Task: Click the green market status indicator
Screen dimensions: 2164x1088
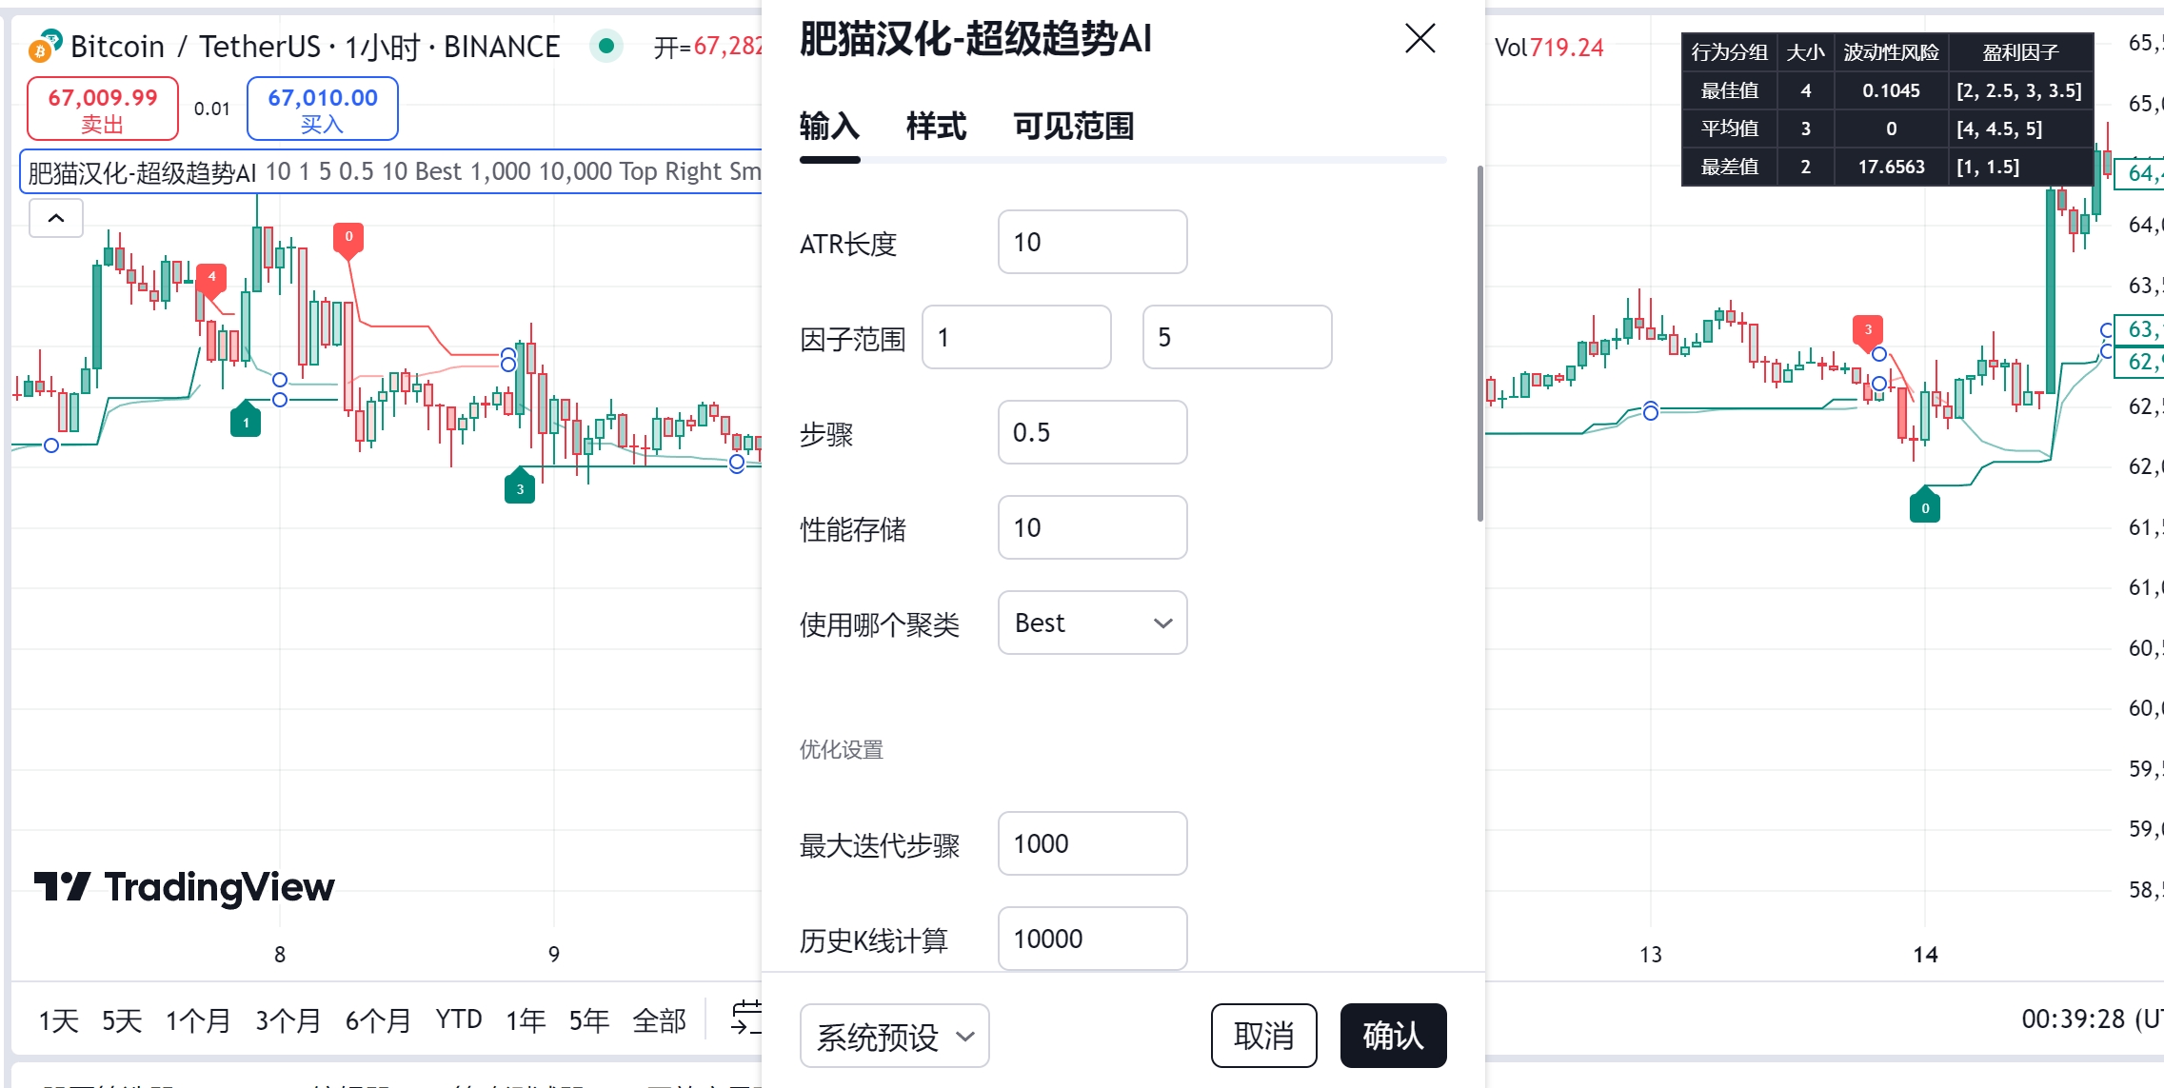Action: (606, 46)
